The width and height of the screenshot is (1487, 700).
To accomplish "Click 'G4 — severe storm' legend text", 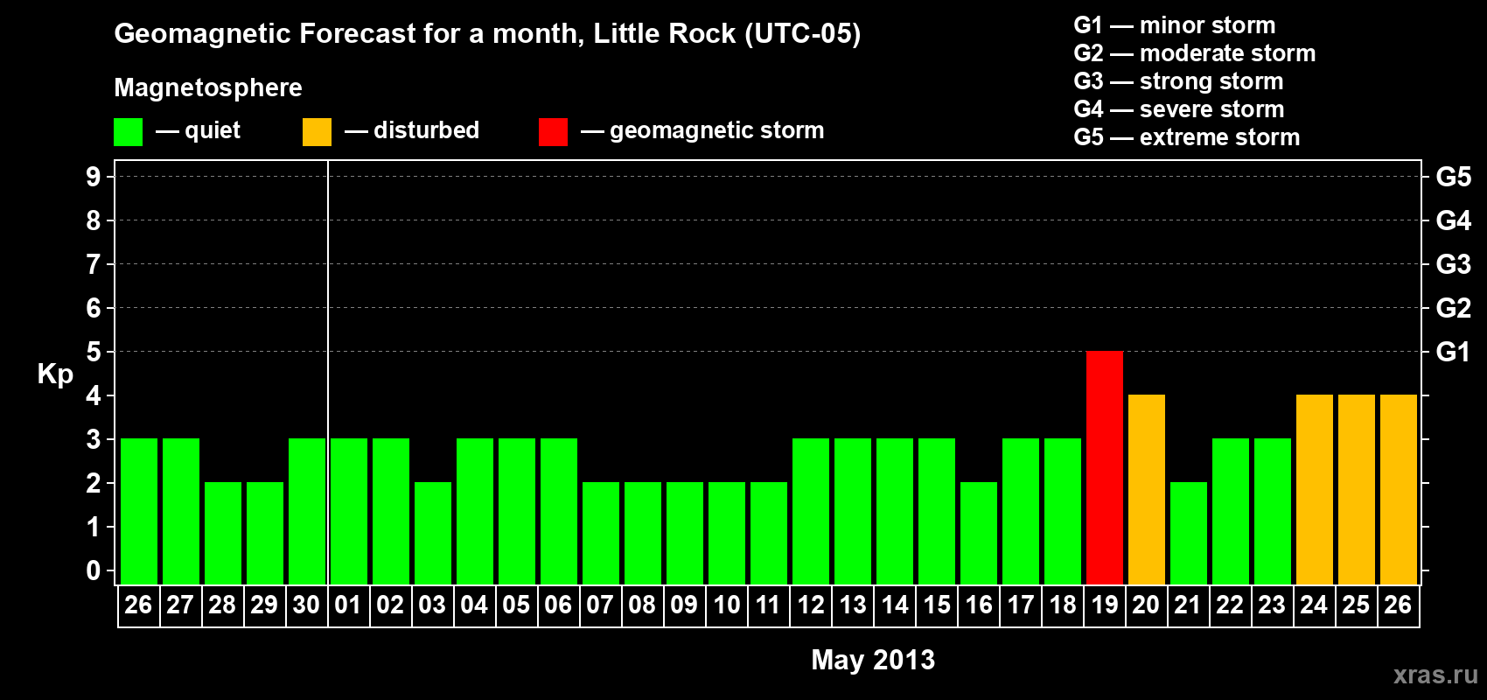I will (x=1178, y=109).
